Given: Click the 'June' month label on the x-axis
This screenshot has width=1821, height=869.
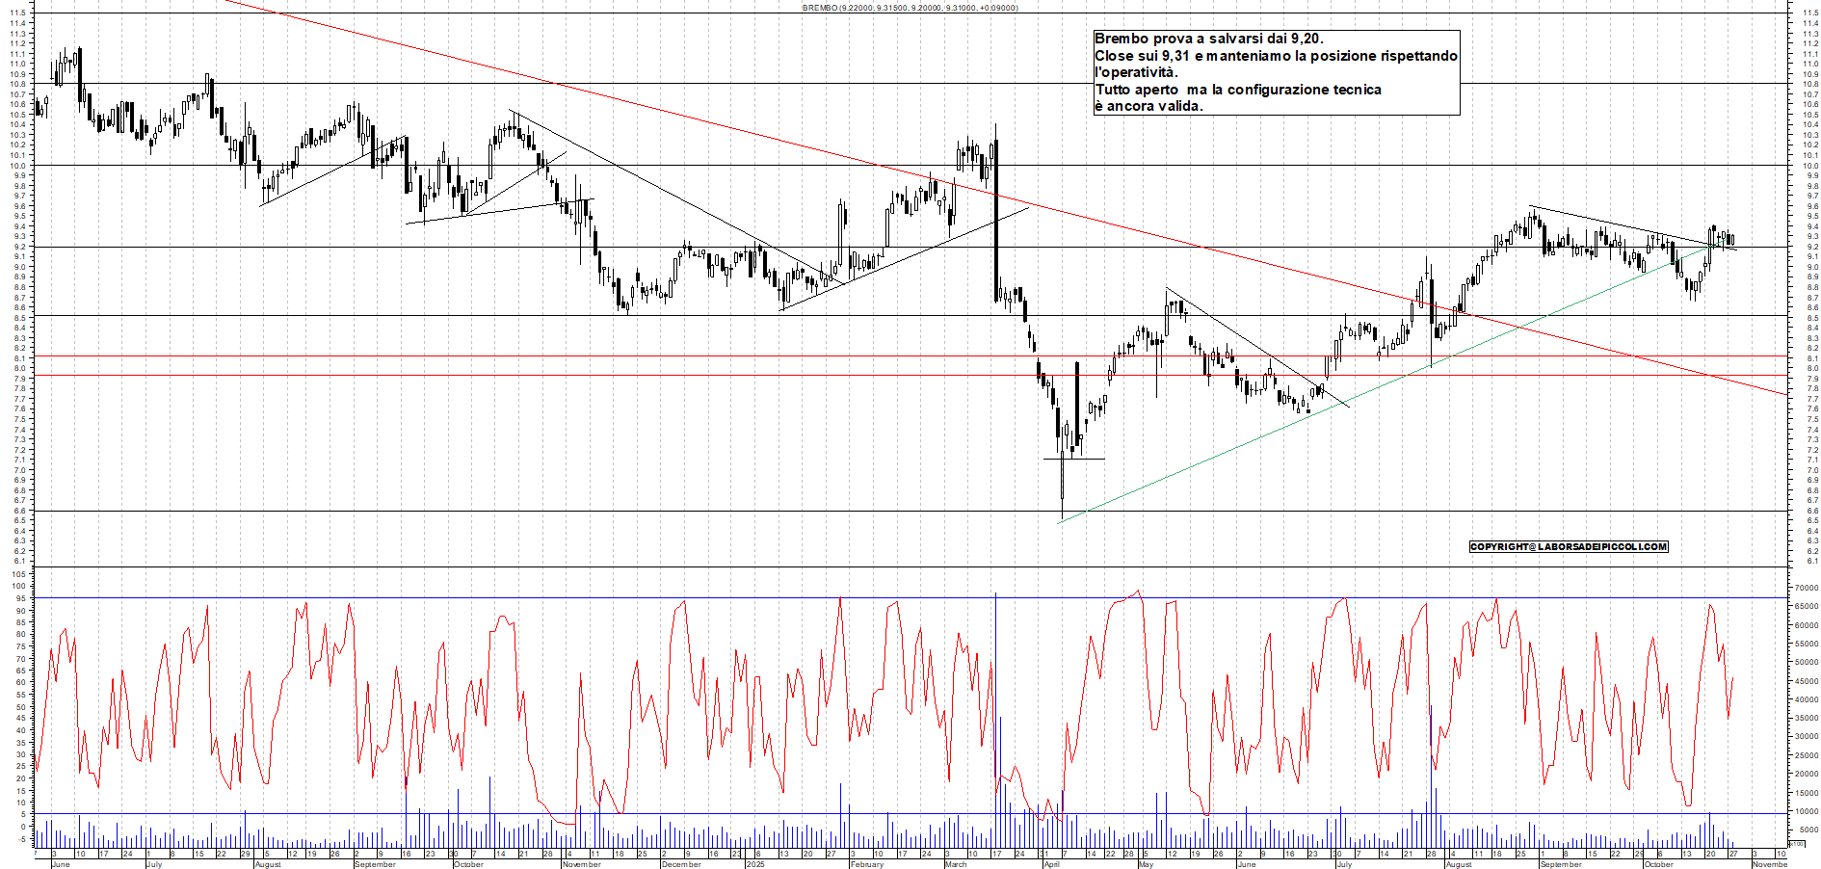Looking at the screenshot, I should pos(60,864).
